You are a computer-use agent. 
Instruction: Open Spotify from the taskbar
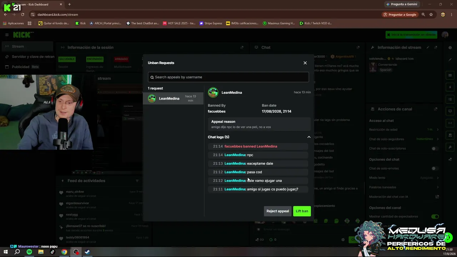[29, 252]
